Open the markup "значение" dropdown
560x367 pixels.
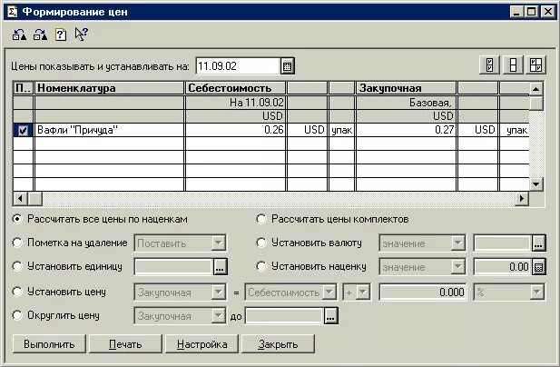click(x=457, y=267)
